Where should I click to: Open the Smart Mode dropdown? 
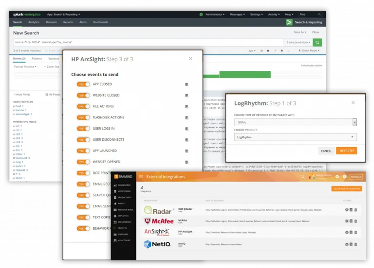309,50
